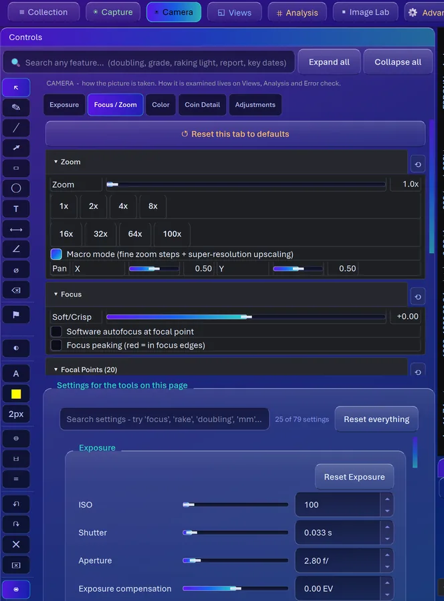Click the Reset Exposure button
The image size is (444, 601).
tap(354, 477)
